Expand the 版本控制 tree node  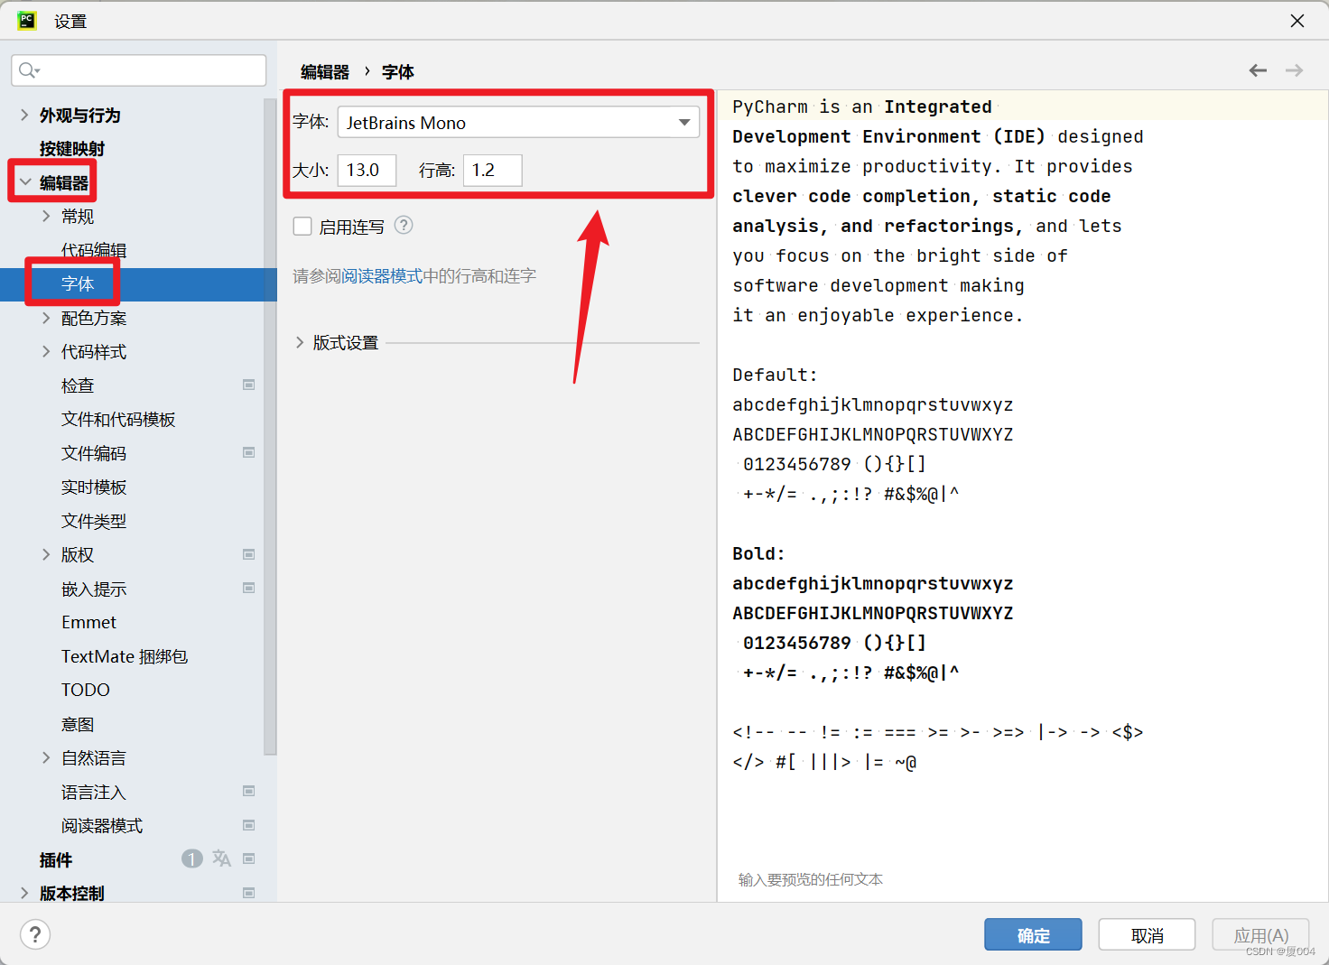click(24, 893)
